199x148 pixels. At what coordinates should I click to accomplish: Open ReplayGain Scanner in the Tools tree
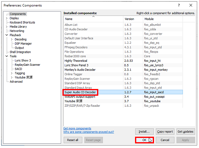pyautogui.click(x=28, y=65)
